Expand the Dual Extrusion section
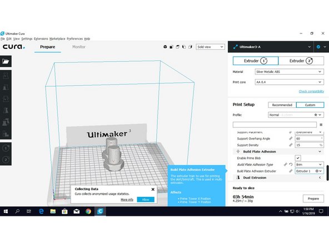Image resolution: width=329 pixels, height=247 pixels. (x=278, y=177)
